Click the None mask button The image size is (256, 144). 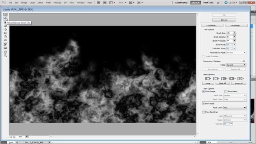208,84
